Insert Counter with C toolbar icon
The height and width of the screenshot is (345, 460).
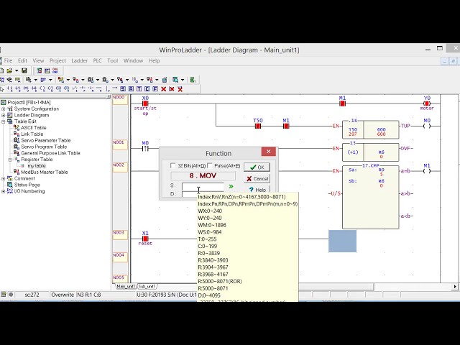click(147, 89)
